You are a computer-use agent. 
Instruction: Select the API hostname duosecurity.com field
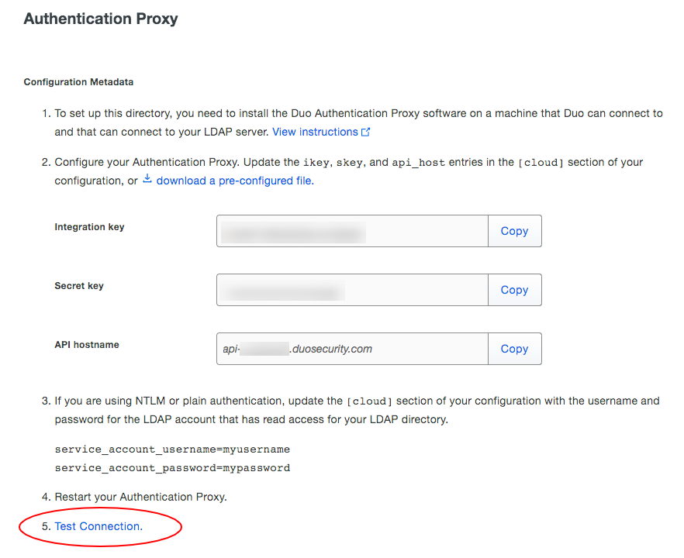click(352, 349)
